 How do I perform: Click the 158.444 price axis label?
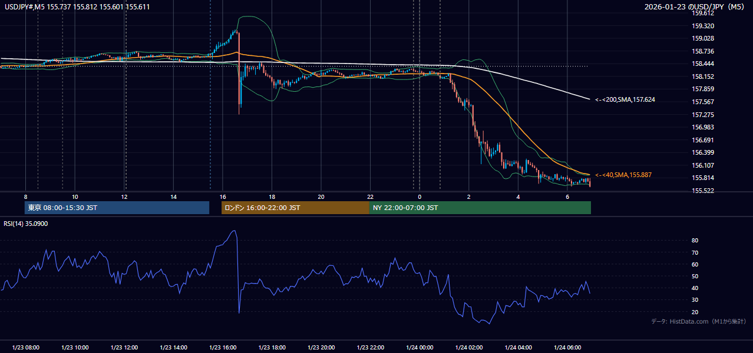point(703,64)
